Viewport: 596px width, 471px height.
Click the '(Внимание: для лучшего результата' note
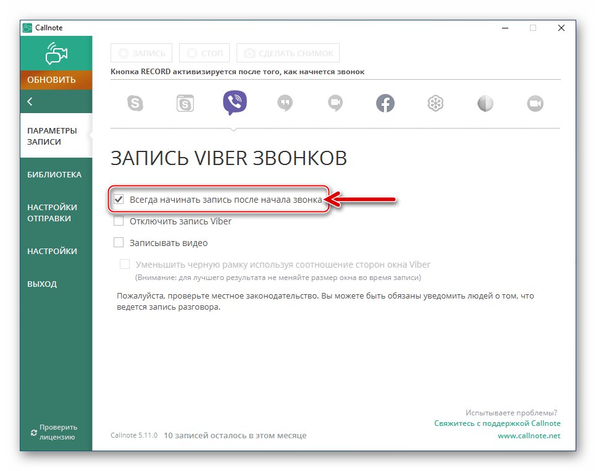tap(278, 278)
